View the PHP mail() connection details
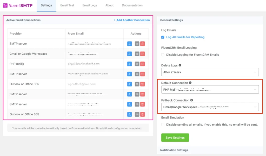The height and width of the screenshot is (156, 266). coord(137,64)
